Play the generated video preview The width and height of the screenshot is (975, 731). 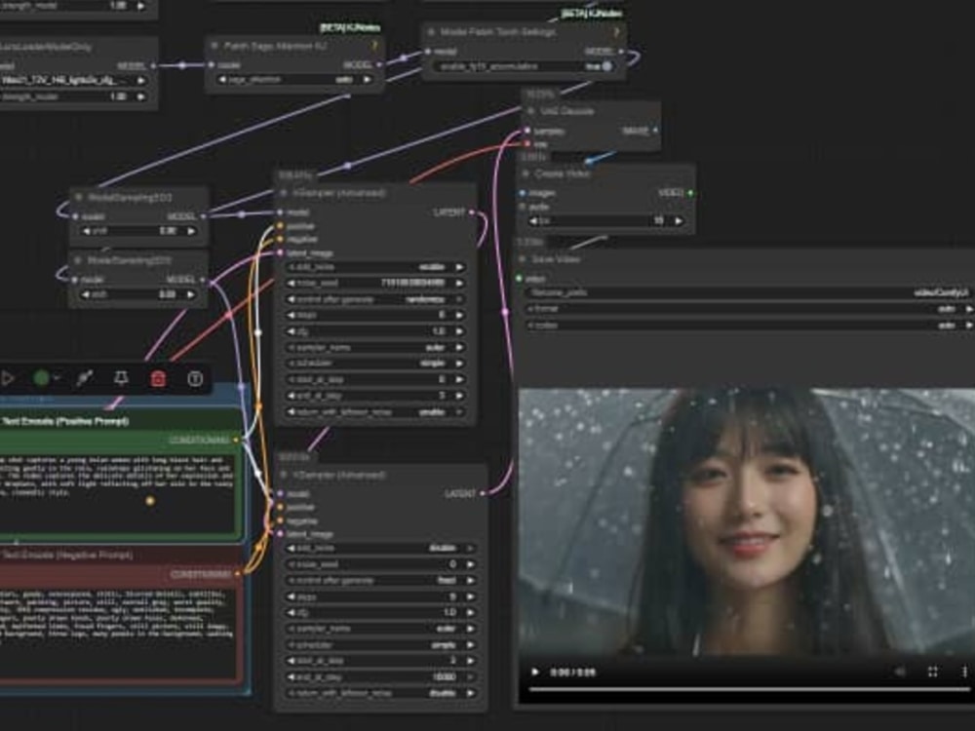534,672
